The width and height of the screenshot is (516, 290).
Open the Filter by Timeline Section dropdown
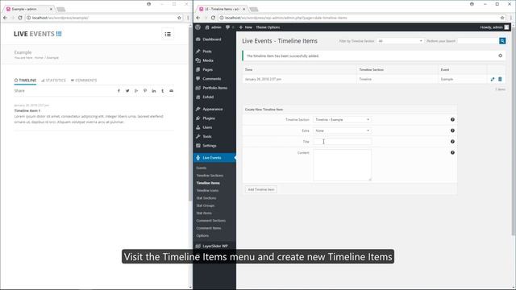(400, 41)
